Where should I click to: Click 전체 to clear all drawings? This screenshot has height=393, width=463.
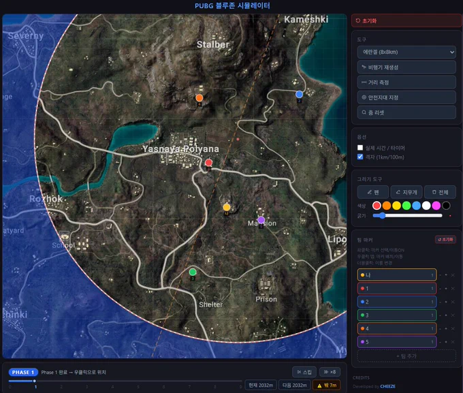(440, 192)
